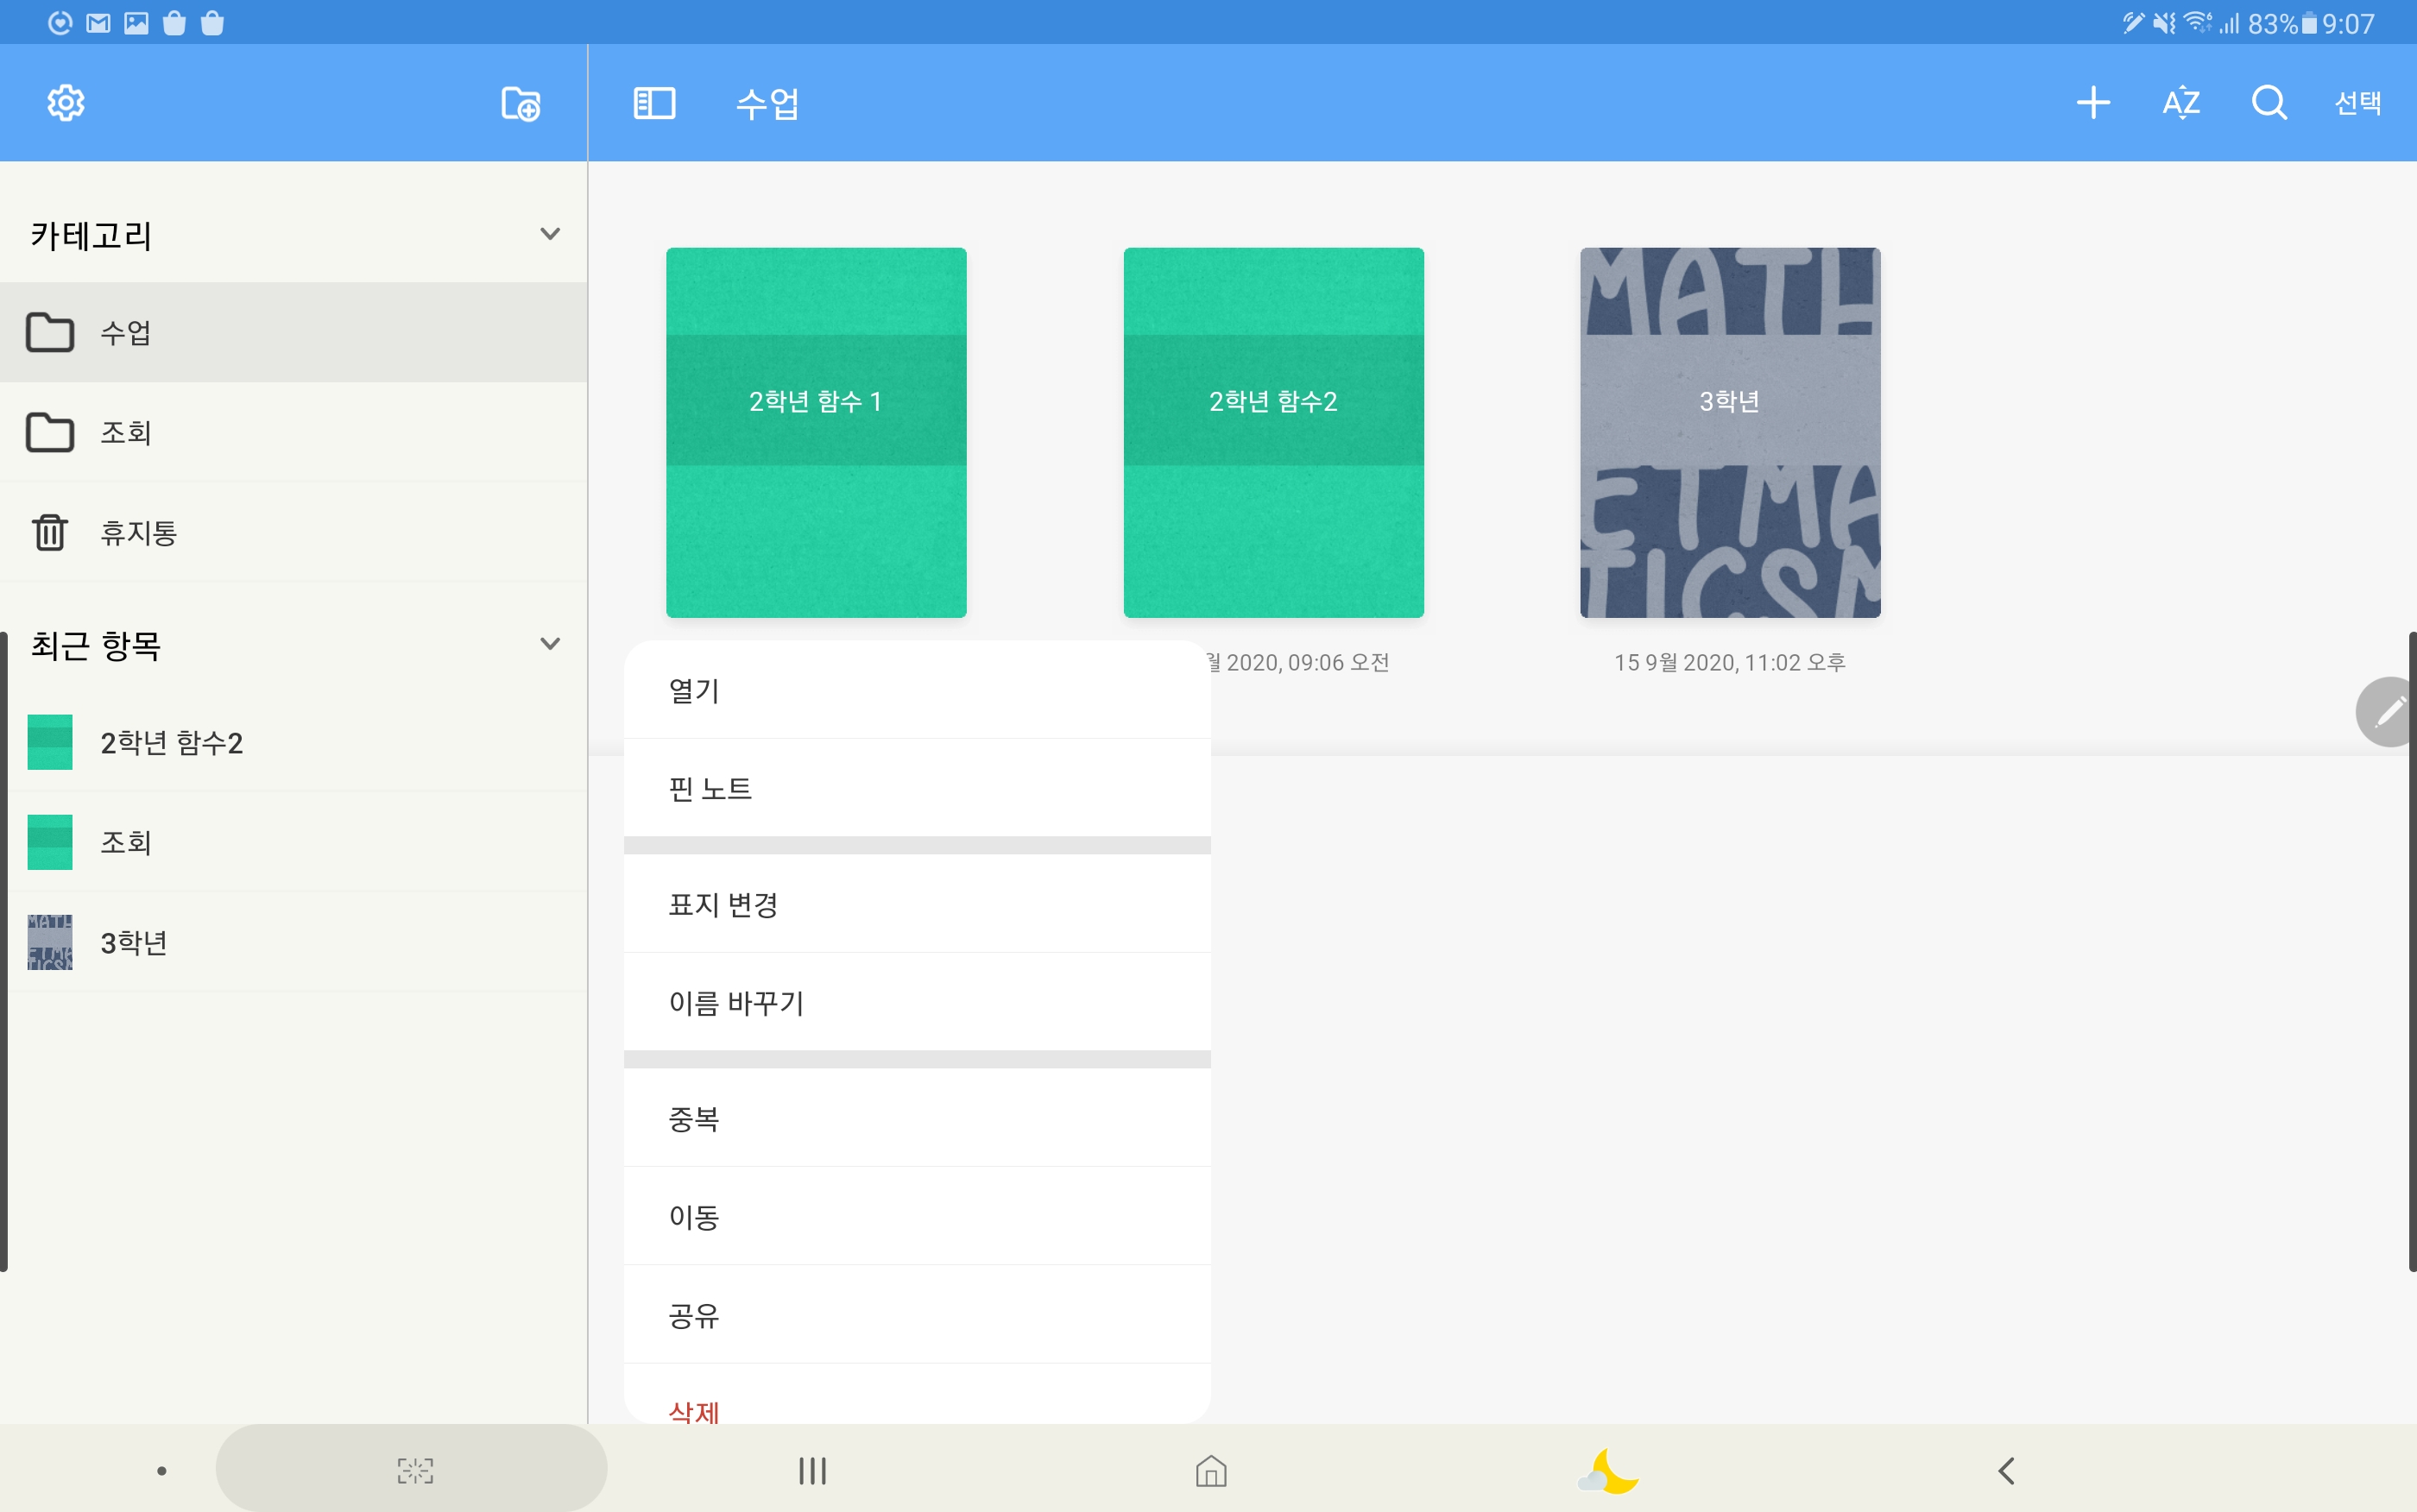This screenshot has height=1512, width=2417.
Task: Open the 3학년 MATH cover notebook
Action: [1729, 432]
